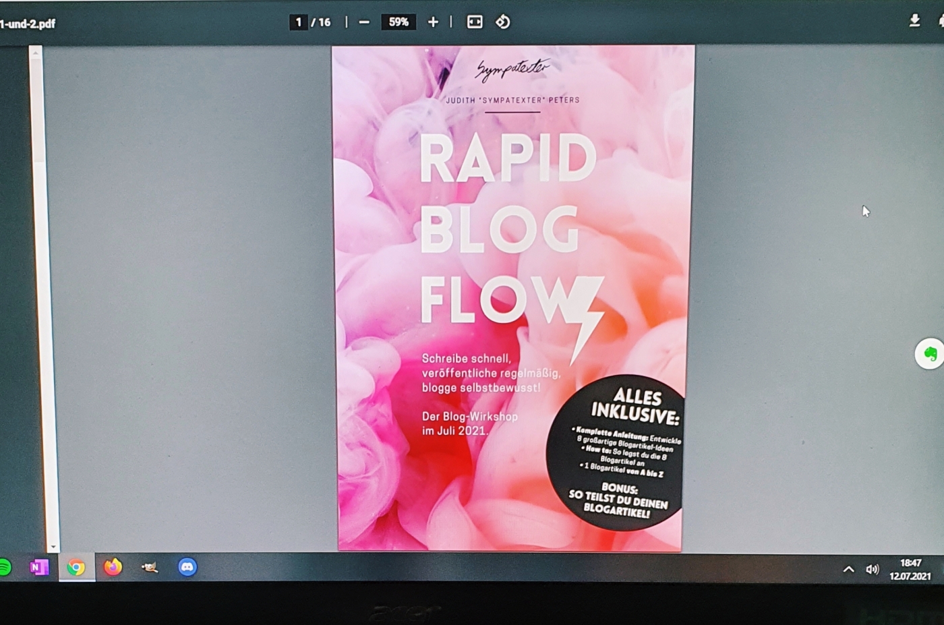Click the scrollbar up arrow
Image resolution: width=944 pixels, height=625 pixels.
click(36, 53)
